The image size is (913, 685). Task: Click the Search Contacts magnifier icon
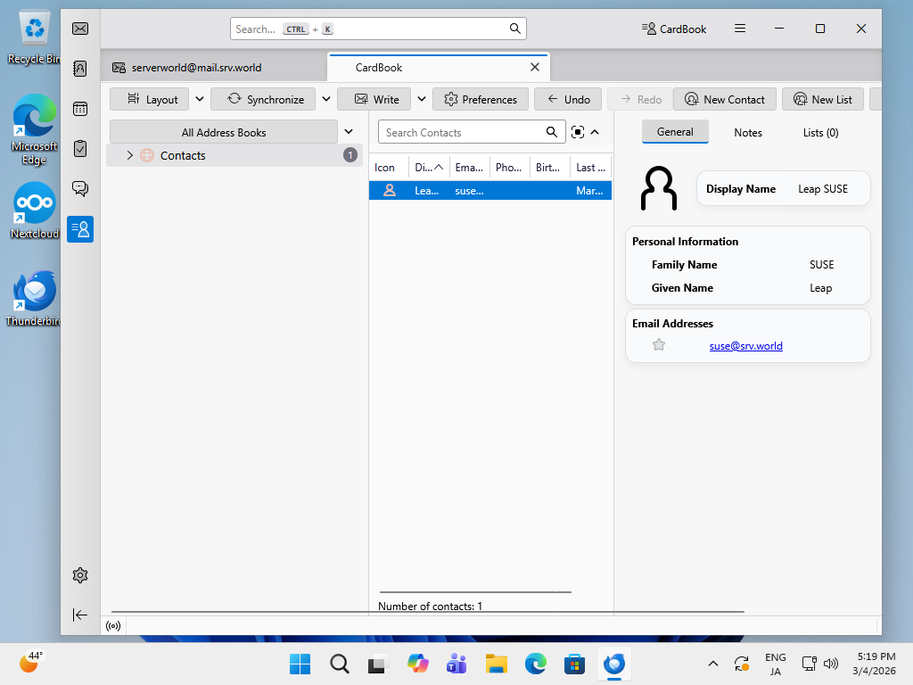click(x=551, y=132)
